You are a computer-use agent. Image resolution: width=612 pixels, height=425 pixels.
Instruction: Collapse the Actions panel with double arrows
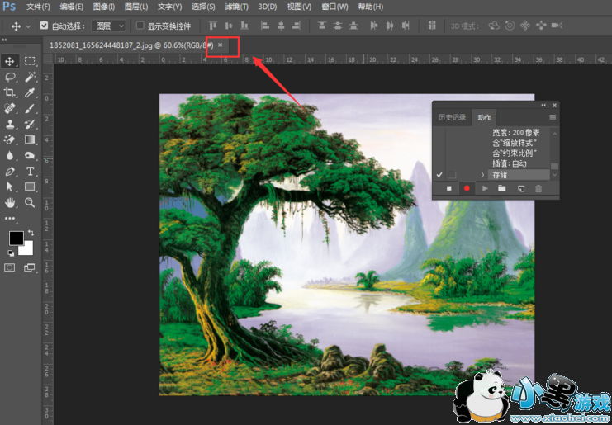coord(543,106)
